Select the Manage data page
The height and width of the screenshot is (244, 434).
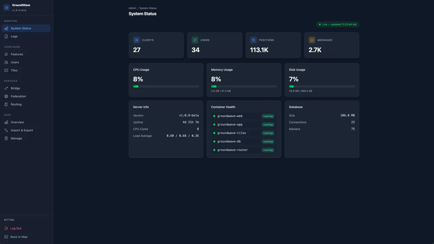(26, 138)
